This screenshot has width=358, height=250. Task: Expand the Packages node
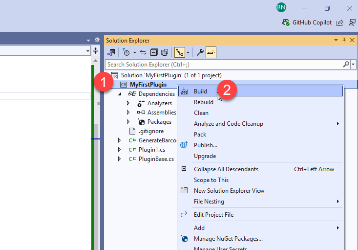pos(128,122)
